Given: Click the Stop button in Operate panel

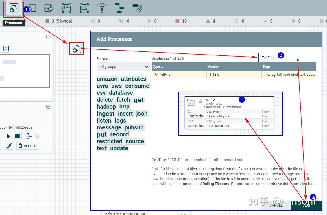Looking at the screenshot, I should coord(18,136).
